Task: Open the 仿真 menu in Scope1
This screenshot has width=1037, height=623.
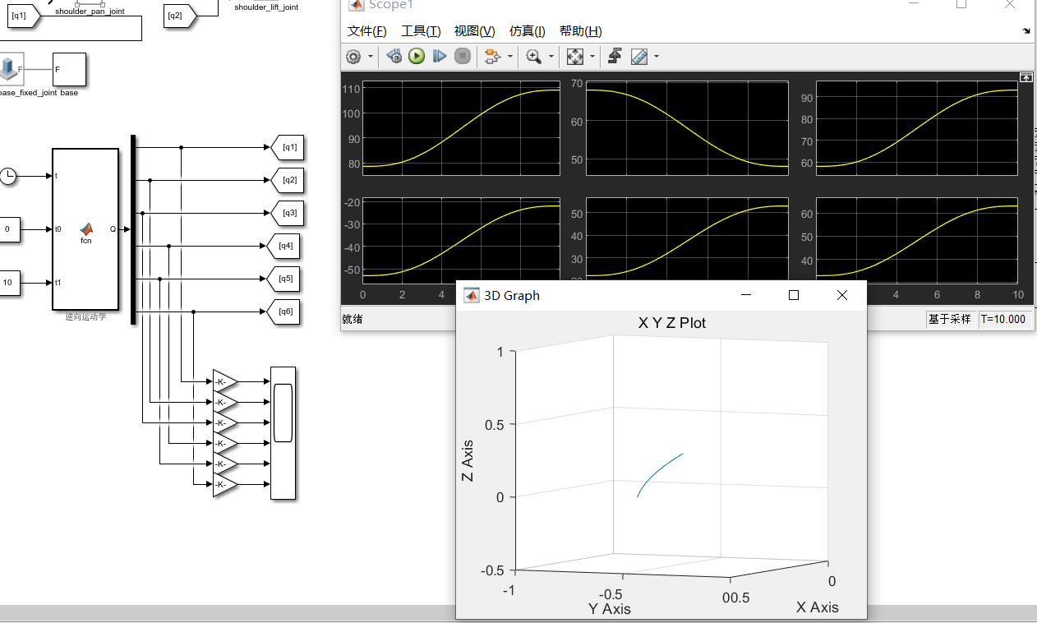Action: coord(527,31)
